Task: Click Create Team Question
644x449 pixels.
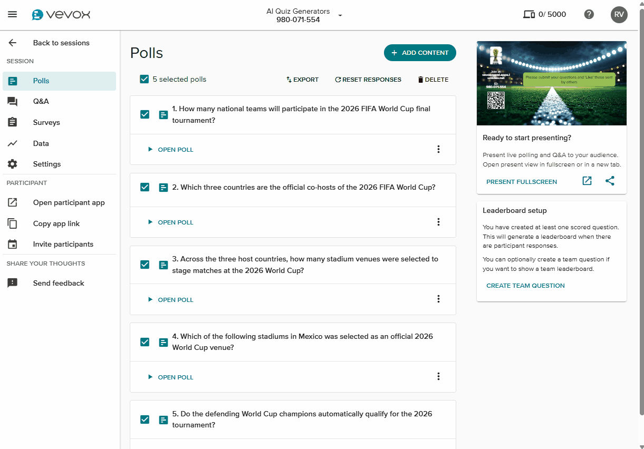Action: coord(525,285)
